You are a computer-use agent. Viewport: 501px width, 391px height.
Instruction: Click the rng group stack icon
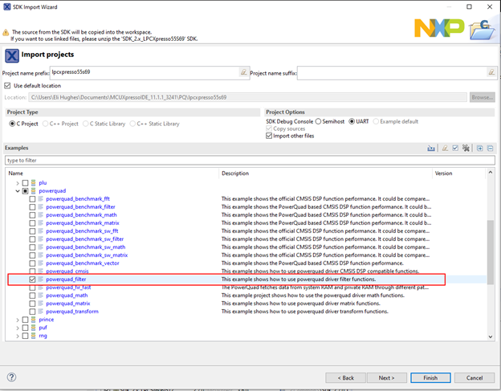coord(33,336)
